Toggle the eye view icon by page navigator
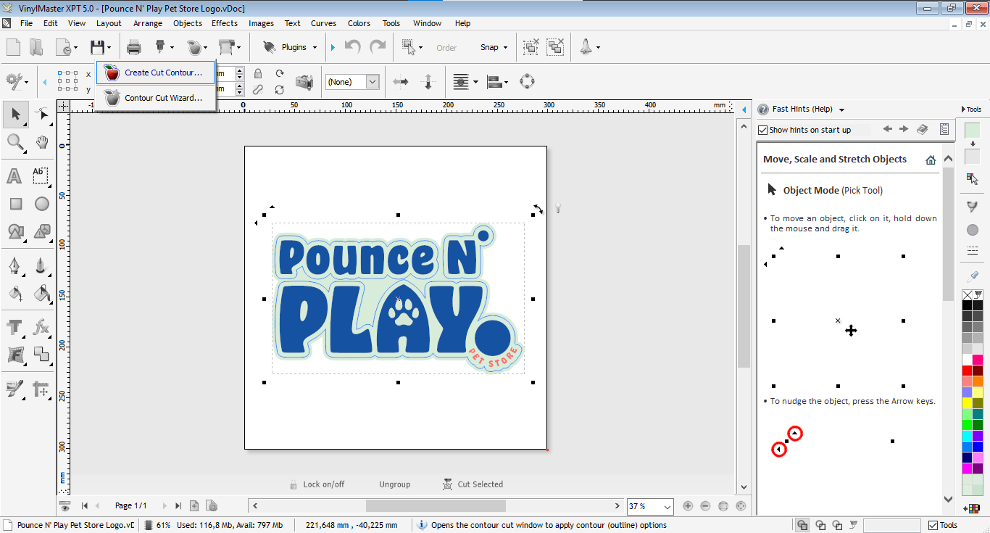This screenshot has width=990, height=533. (66, 506)
